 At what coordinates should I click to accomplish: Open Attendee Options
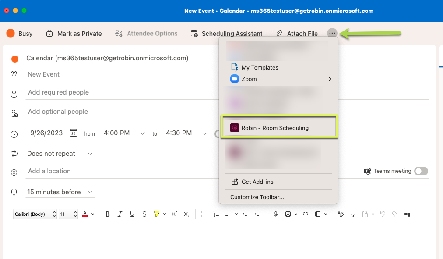click(146, 34)
